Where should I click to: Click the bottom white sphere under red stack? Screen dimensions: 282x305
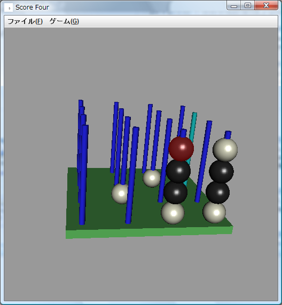[x=173, y=213]
